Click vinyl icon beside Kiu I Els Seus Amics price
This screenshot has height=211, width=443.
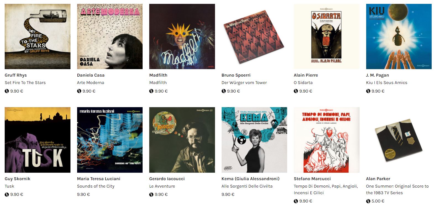(x=368, y=91)
